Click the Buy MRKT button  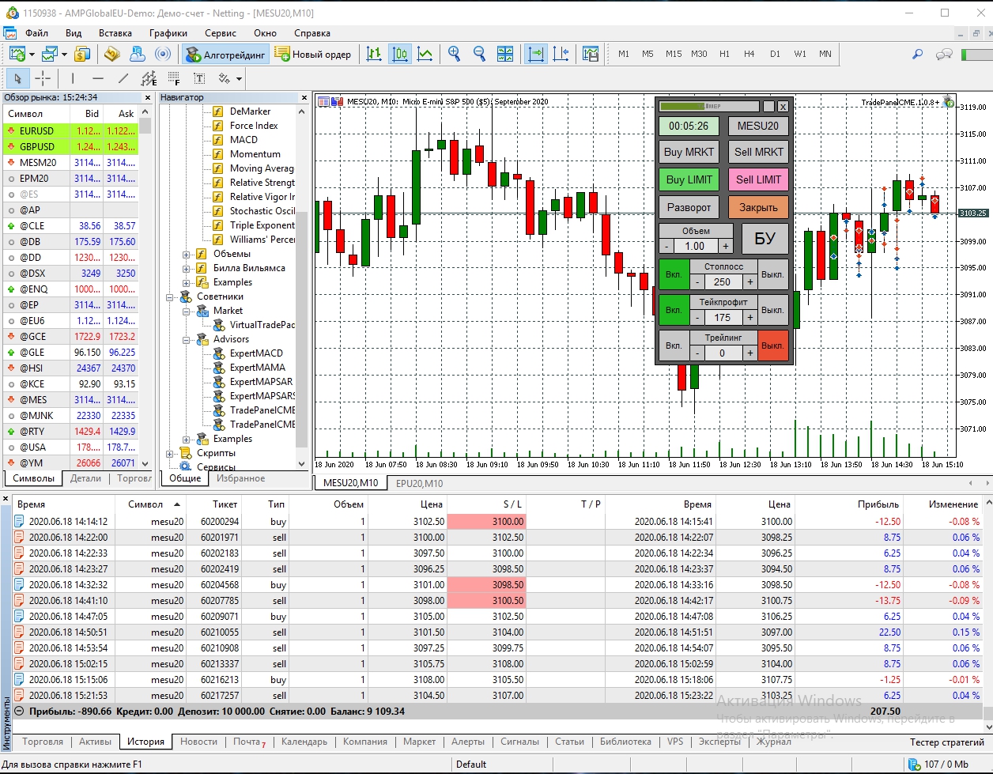689,152
